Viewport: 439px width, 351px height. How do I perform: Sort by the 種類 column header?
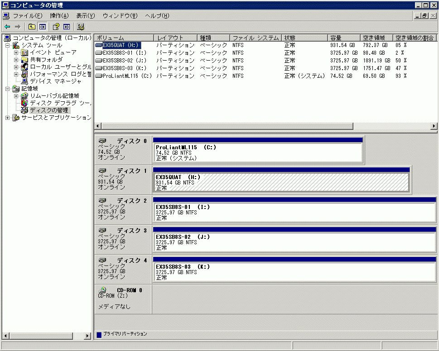click(x=213, y=38)
